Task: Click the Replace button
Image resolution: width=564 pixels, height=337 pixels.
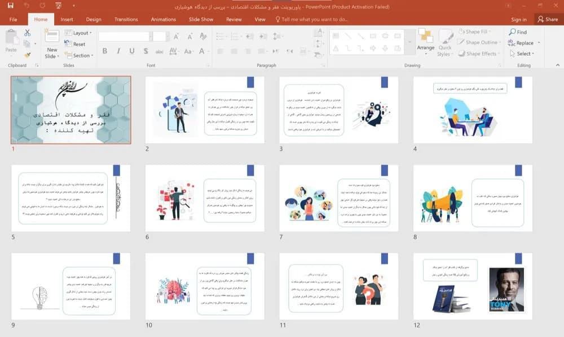Action: (x=524, y=43)
